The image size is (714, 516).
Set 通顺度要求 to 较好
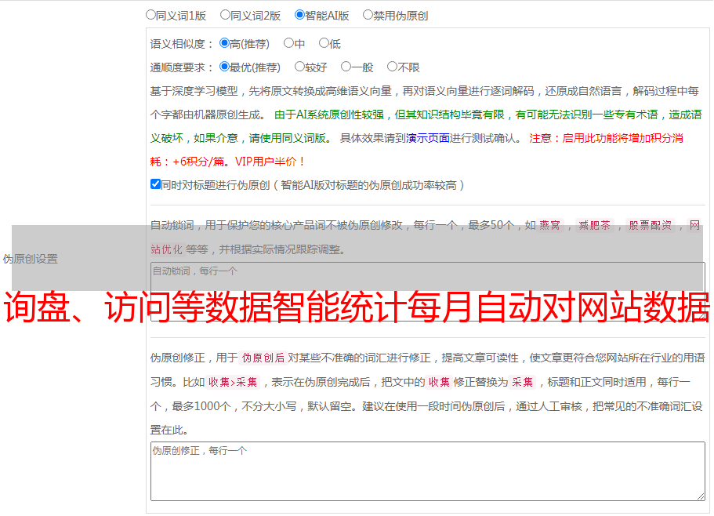point(299,67)
